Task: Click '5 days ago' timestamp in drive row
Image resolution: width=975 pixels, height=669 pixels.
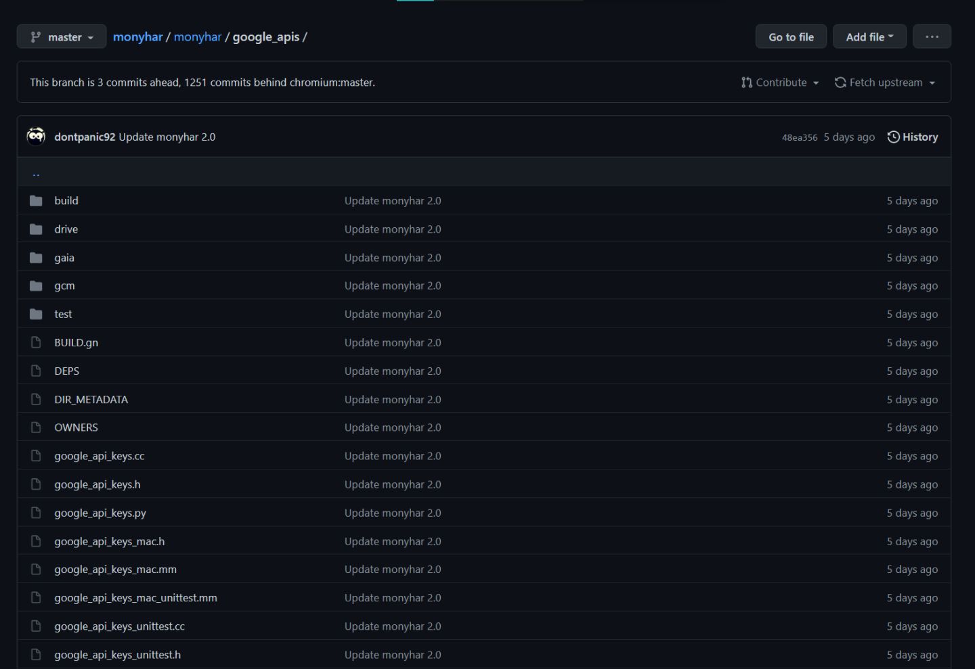Action: tap(913, 229)
